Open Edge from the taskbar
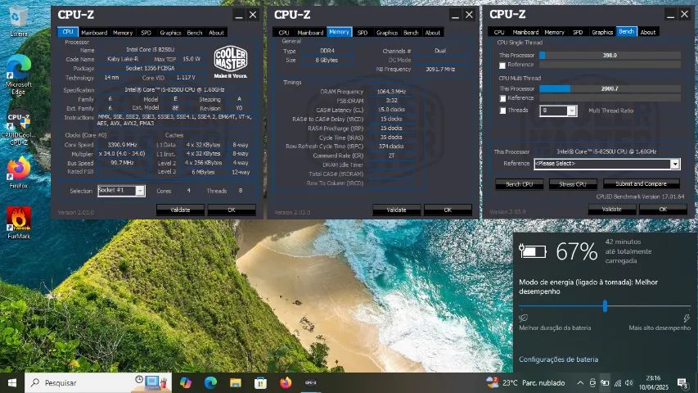The image size is (698, 393). click(x=210, y=382)
